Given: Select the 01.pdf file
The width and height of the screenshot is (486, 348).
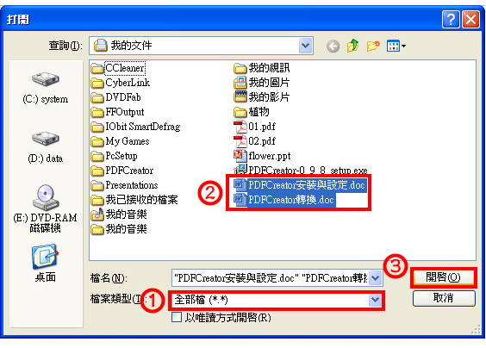Looking at the screenshot, I should [x=254, y=127].
